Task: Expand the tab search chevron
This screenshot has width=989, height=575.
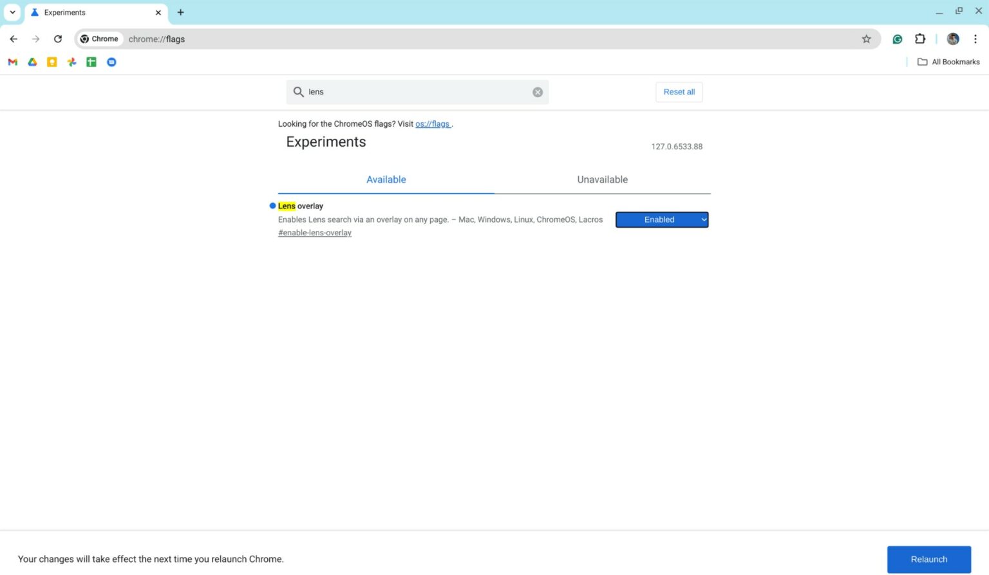Action: [12, 12]
